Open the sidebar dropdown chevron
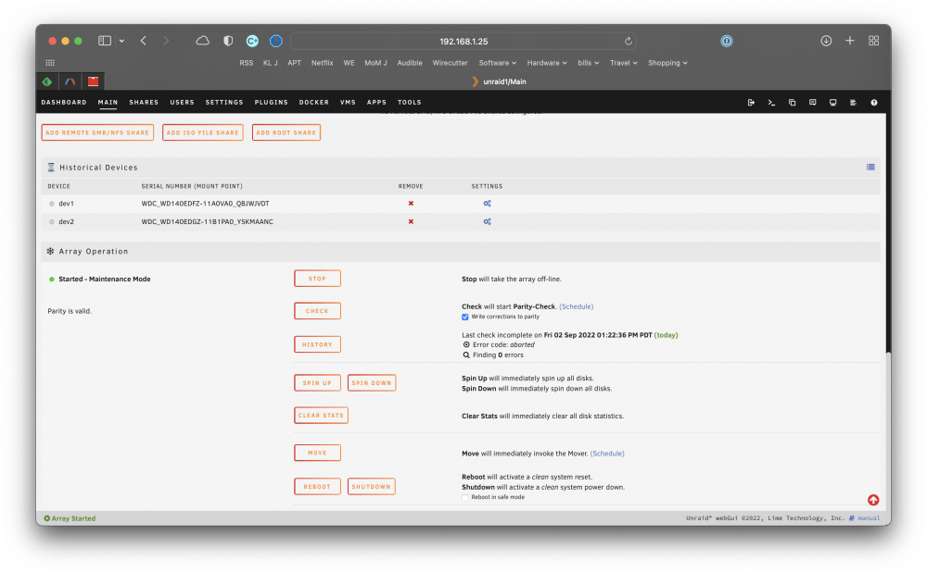The height and width of the screenshot is (573, 927). pos(121,41)
